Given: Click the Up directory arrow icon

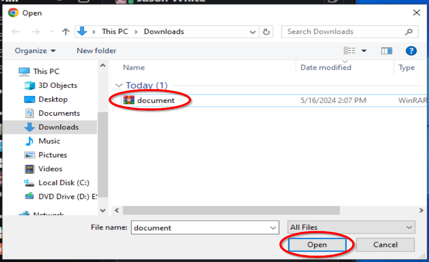Looking at the screenshot, I should 66,32.
